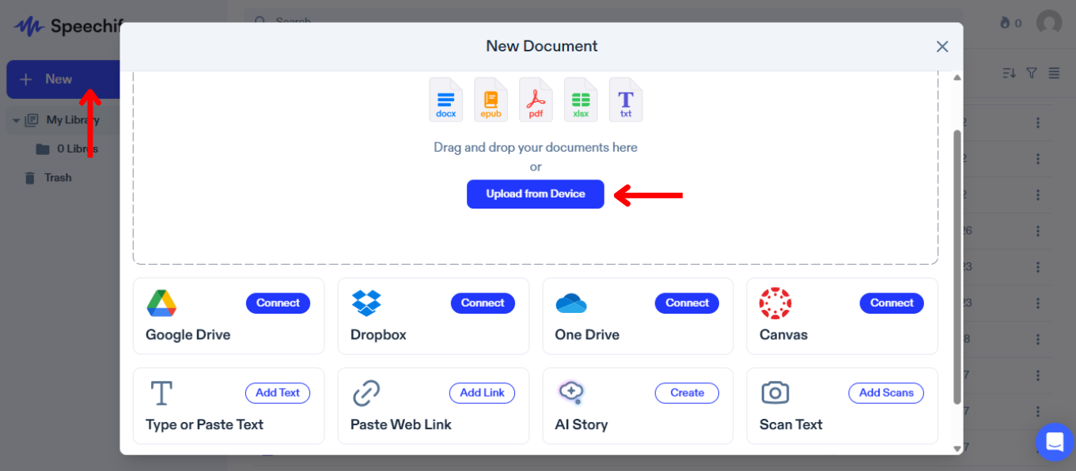Click the Dropbox icon
The height and width of the screenshot is (471, 1076).
366,303
